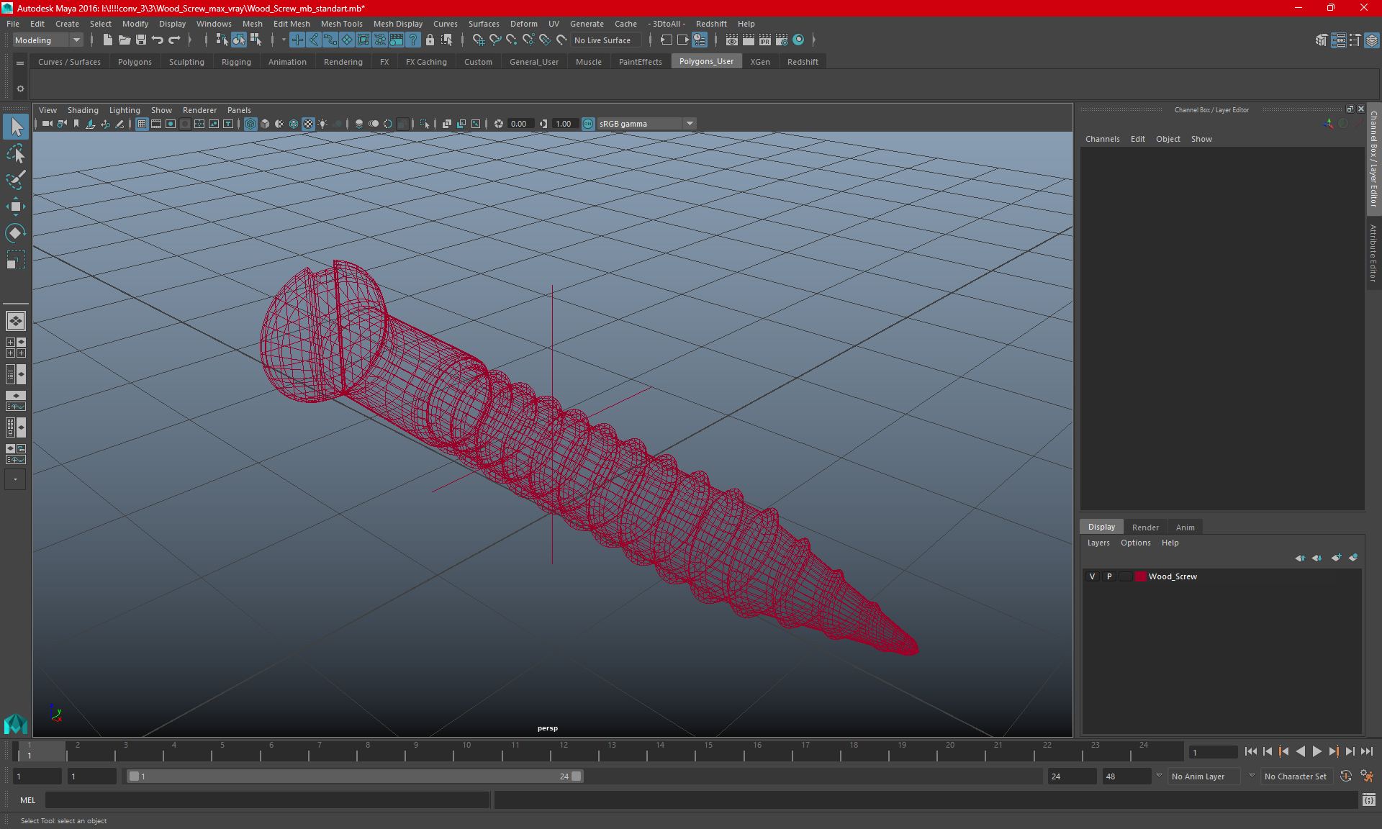Switch to the Rigging shelf tab
Screen dimensions: 1382x829
(236, 62)
